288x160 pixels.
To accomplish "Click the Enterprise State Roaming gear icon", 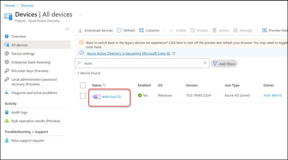I will (x=7, y=62).
